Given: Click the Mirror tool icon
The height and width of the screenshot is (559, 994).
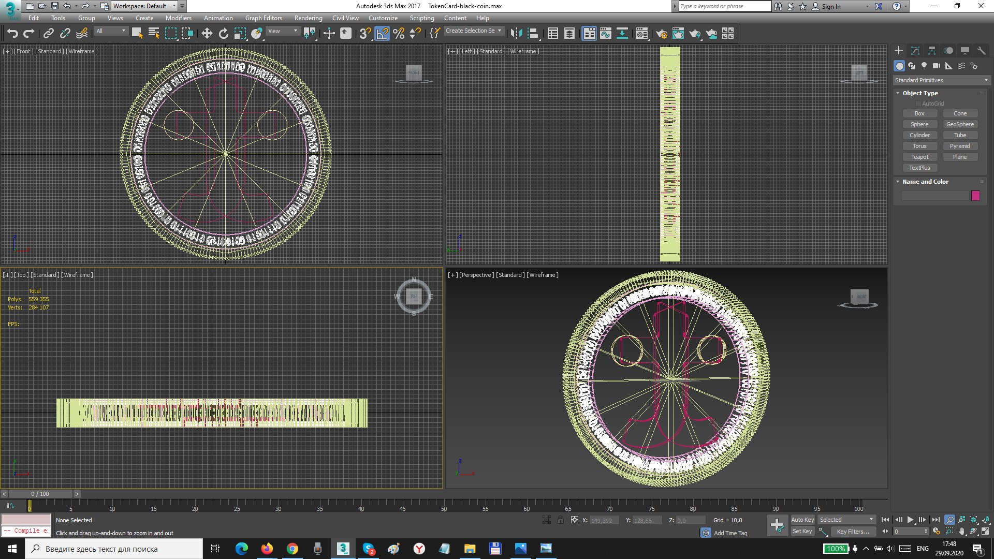Looking at the screenshot, I should pyautogui.click(x=516, y=34).
